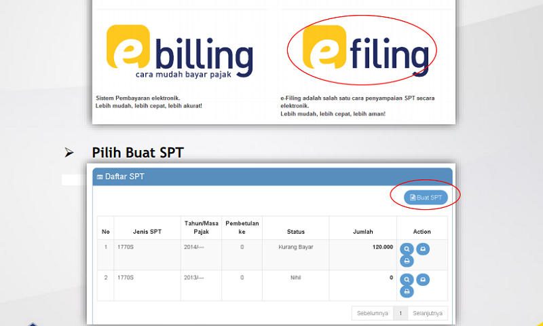View details of the 2014 SPT row

click(407, 249)
